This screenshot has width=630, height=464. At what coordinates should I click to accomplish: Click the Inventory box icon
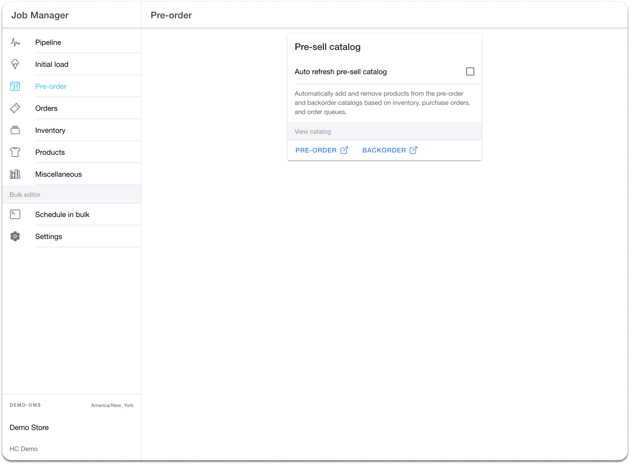15,130
